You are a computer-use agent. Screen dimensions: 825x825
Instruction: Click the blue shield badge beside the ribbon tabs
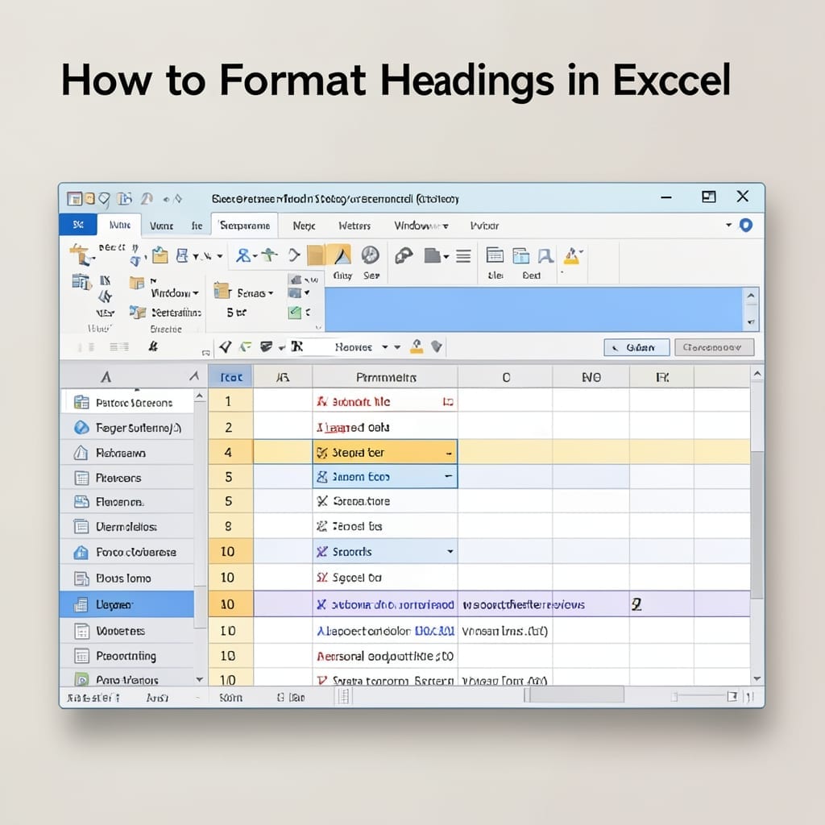pyautogui.click(x=745, y=226)
